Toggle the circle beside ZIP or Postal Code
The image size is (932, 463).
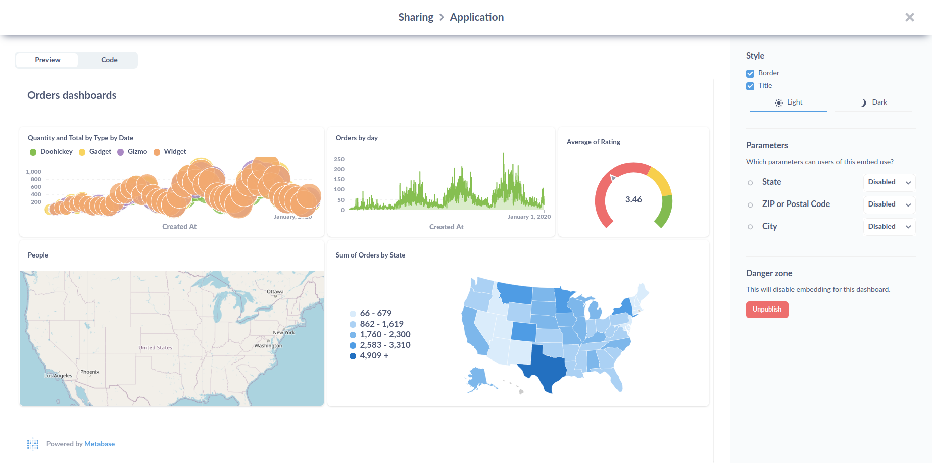click(x=750, y=204)
